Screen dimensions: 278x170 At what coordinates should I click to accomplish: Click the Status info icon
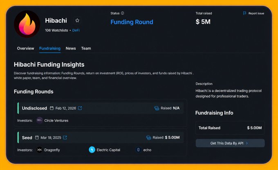[x=123, y=13]
